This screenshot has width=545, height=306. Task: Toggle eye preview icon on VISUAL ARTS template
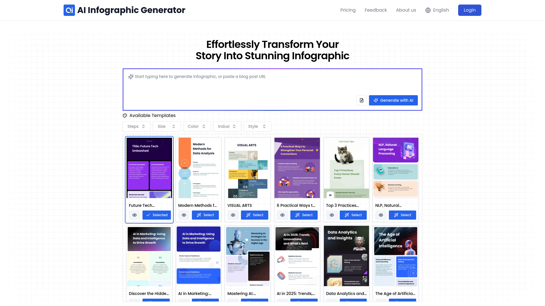point(233,215)
